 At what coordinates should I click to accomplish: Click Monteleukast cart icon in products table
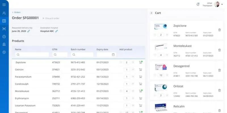(x=140, y=91)
